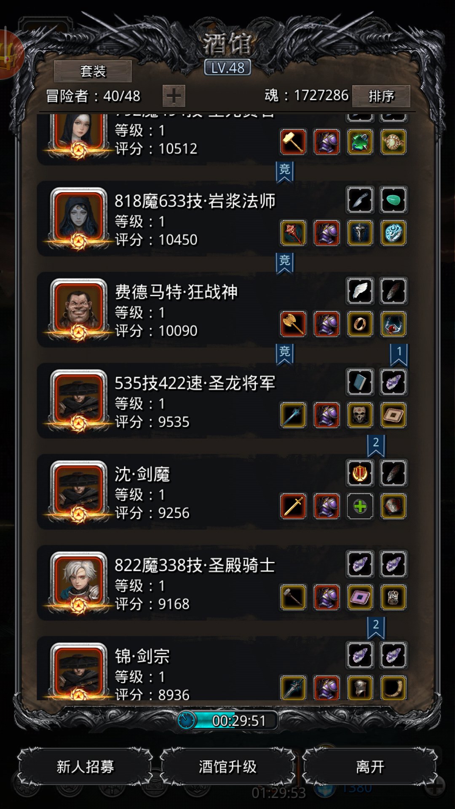Select the white wing item of 费德马特·狂战神
This screenshot has height=809, width=455.
click(x=360, y=291)
